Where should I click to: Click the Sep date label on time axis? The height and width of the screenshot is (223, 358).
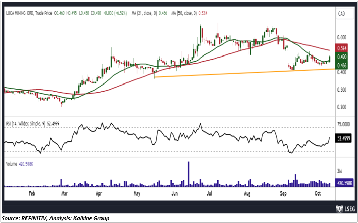[283, 194]
